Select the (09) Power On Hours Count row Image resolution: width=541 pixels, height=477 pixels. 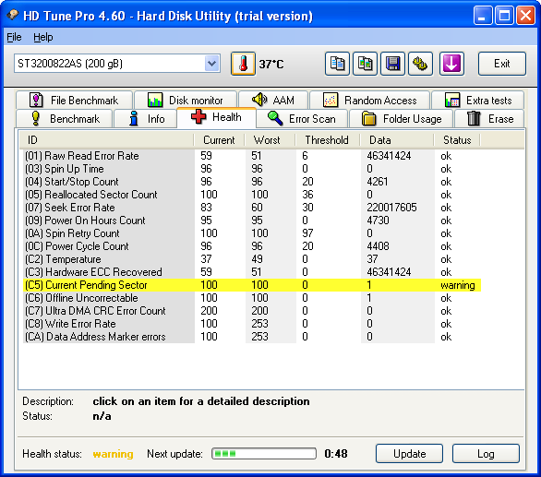point(252,221)
